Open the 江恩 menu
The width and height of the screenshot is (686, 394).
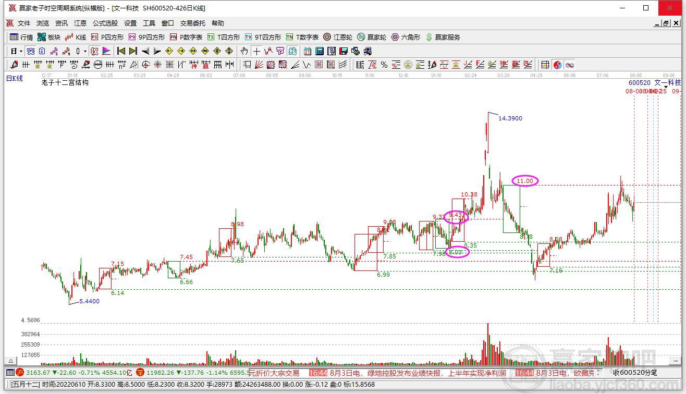point(80,23)
